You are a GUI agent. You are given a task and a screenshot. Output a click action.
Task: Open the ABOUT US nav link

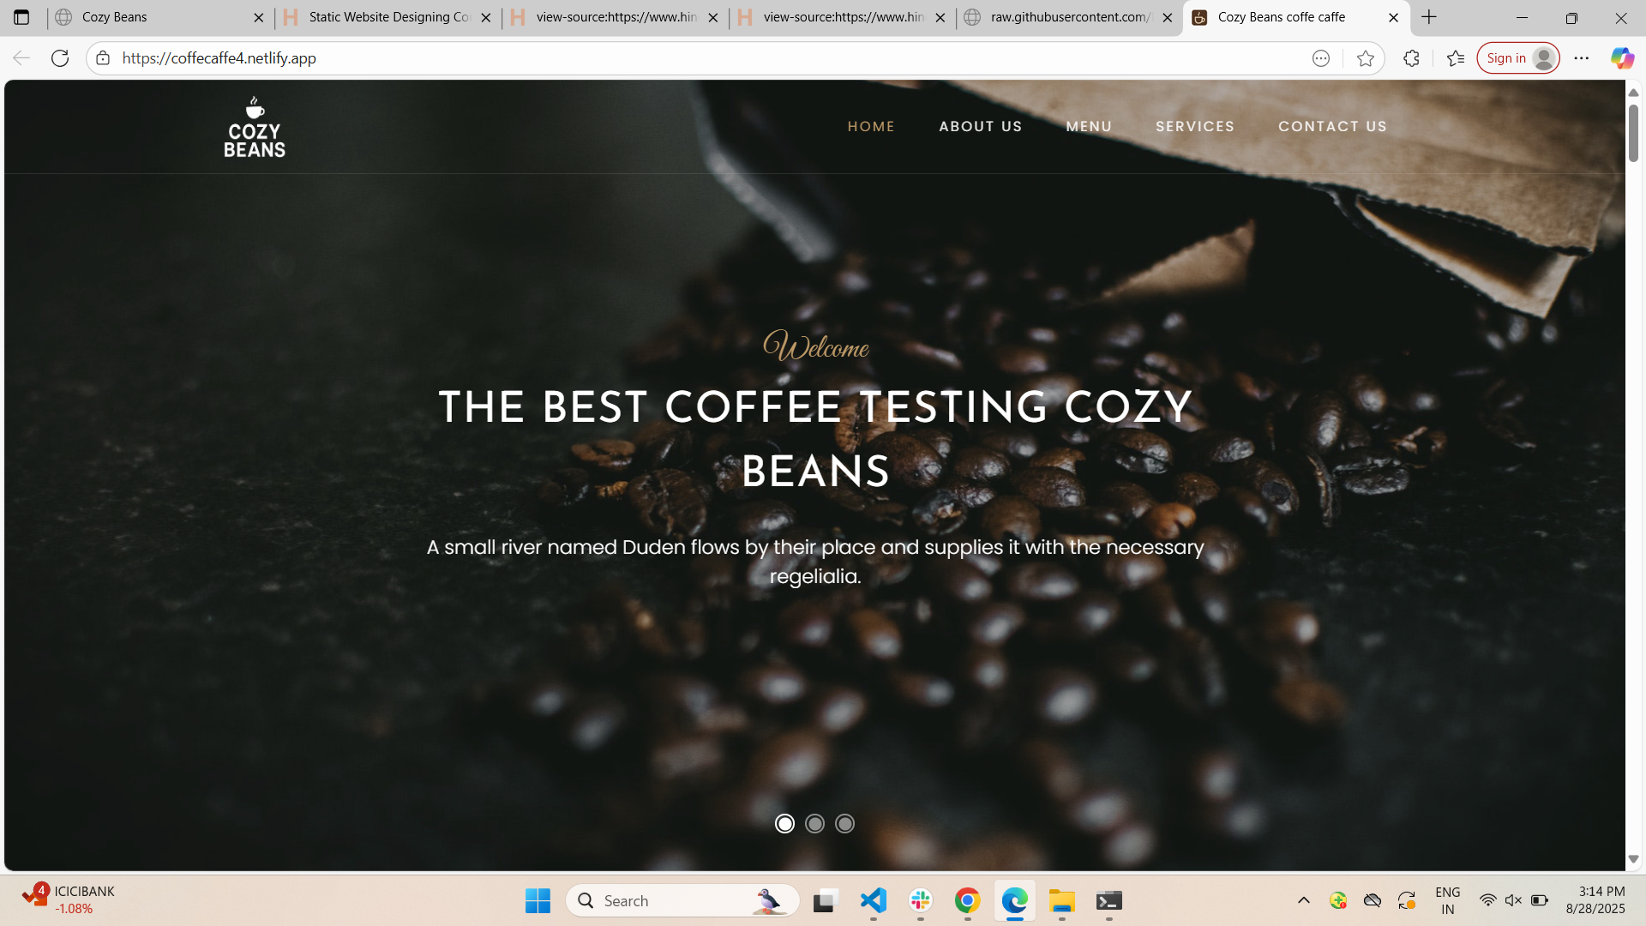click(x=980, y=126)
